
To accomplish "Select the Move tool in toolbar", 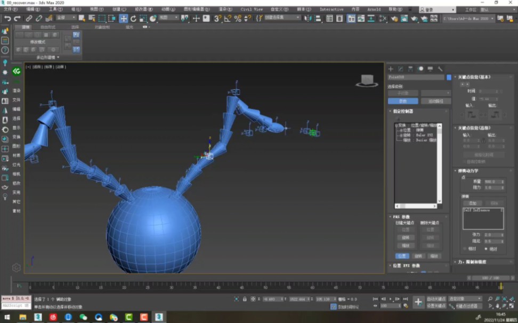I will pyautogui.click(x=124, y=19).
